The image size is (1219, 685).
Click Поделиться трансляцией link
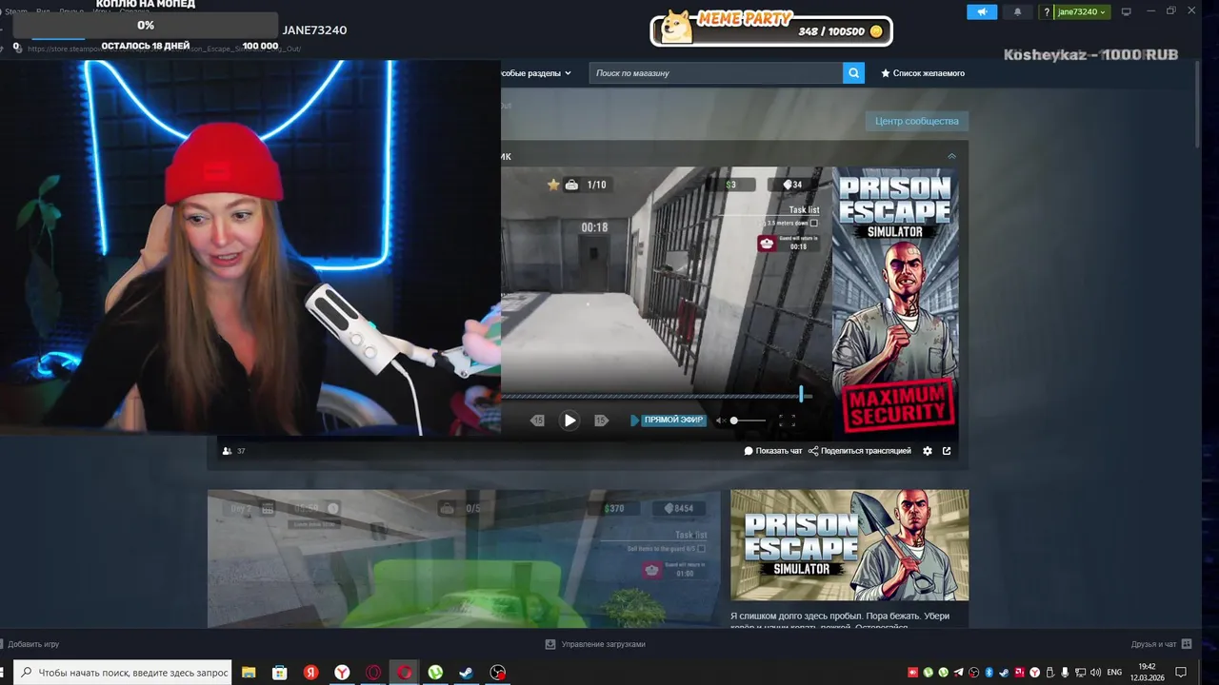click(860, 451)
